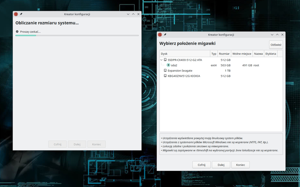The width and height of the screenshot is (300, 187).
Task: Click the Odśwież refresh button
Action: (x=276, y=45)
